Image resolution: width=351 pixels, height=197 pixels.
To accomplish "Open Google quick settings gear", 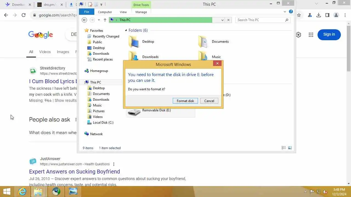I will click(298, 35).
